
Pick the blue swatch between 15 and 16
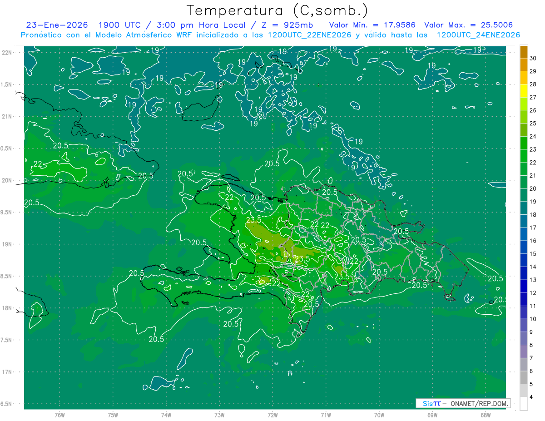click(524, 247)
